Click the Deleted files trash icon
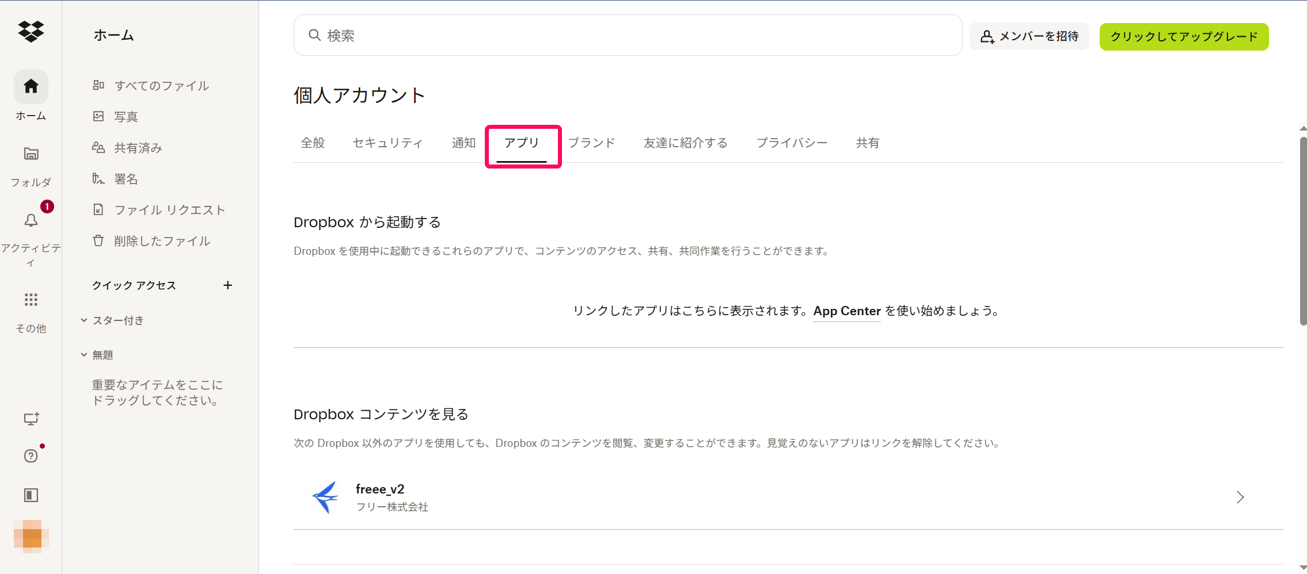This screenshot has width=1307, height=574. pos(98,240)
